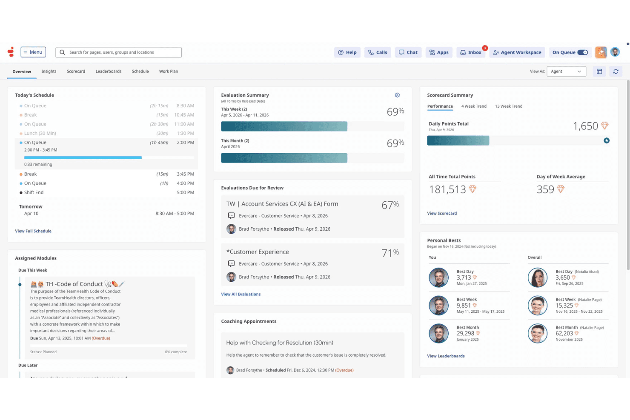The width and height of the screenshot is (630, 420).
Task: Click the red Genesys logo icon
Action: (x=11, y=52)
